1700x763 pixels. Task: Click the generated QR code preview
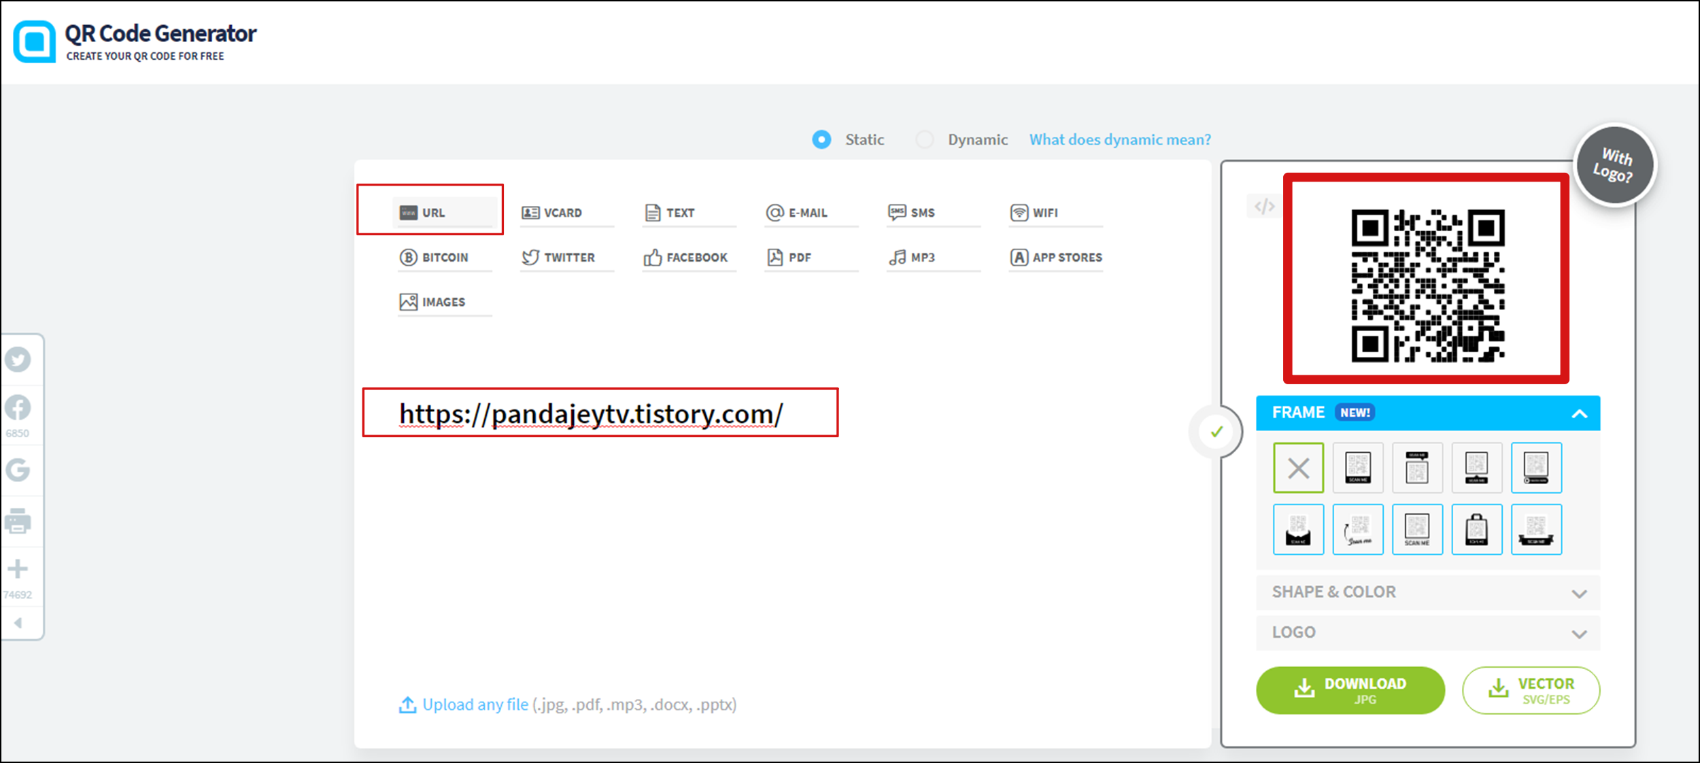pos(1427,286)
